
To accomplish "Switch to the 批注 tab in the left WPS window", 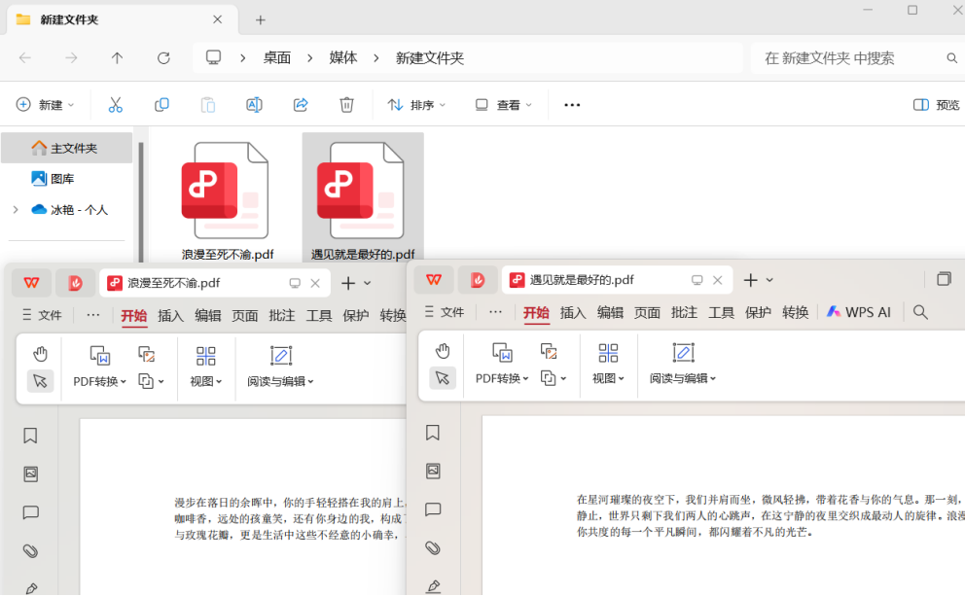I will (282, 316).
